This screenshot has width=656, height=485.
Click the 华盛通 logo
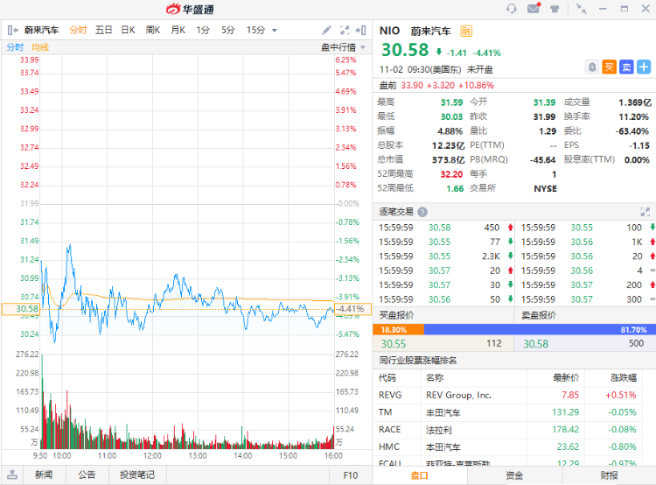tap(190, 9)
